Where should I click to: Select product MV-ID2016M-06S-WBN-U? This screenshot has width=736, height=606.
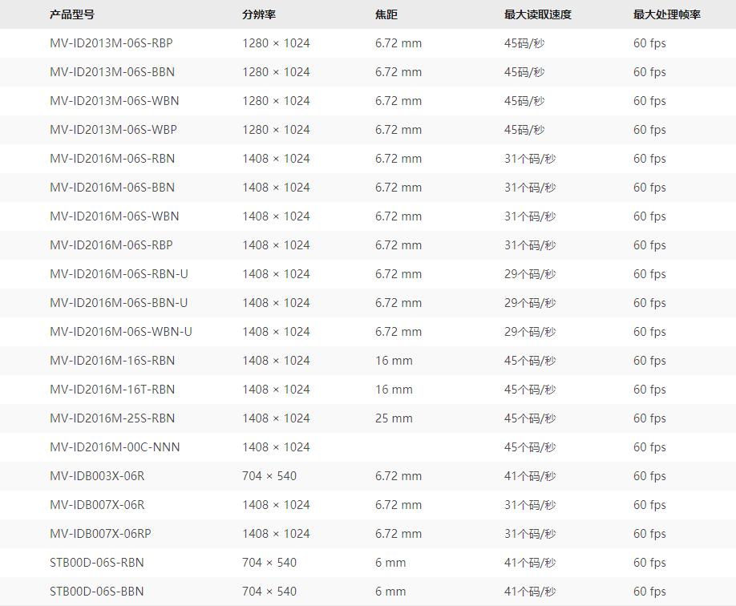pos(120,332)
